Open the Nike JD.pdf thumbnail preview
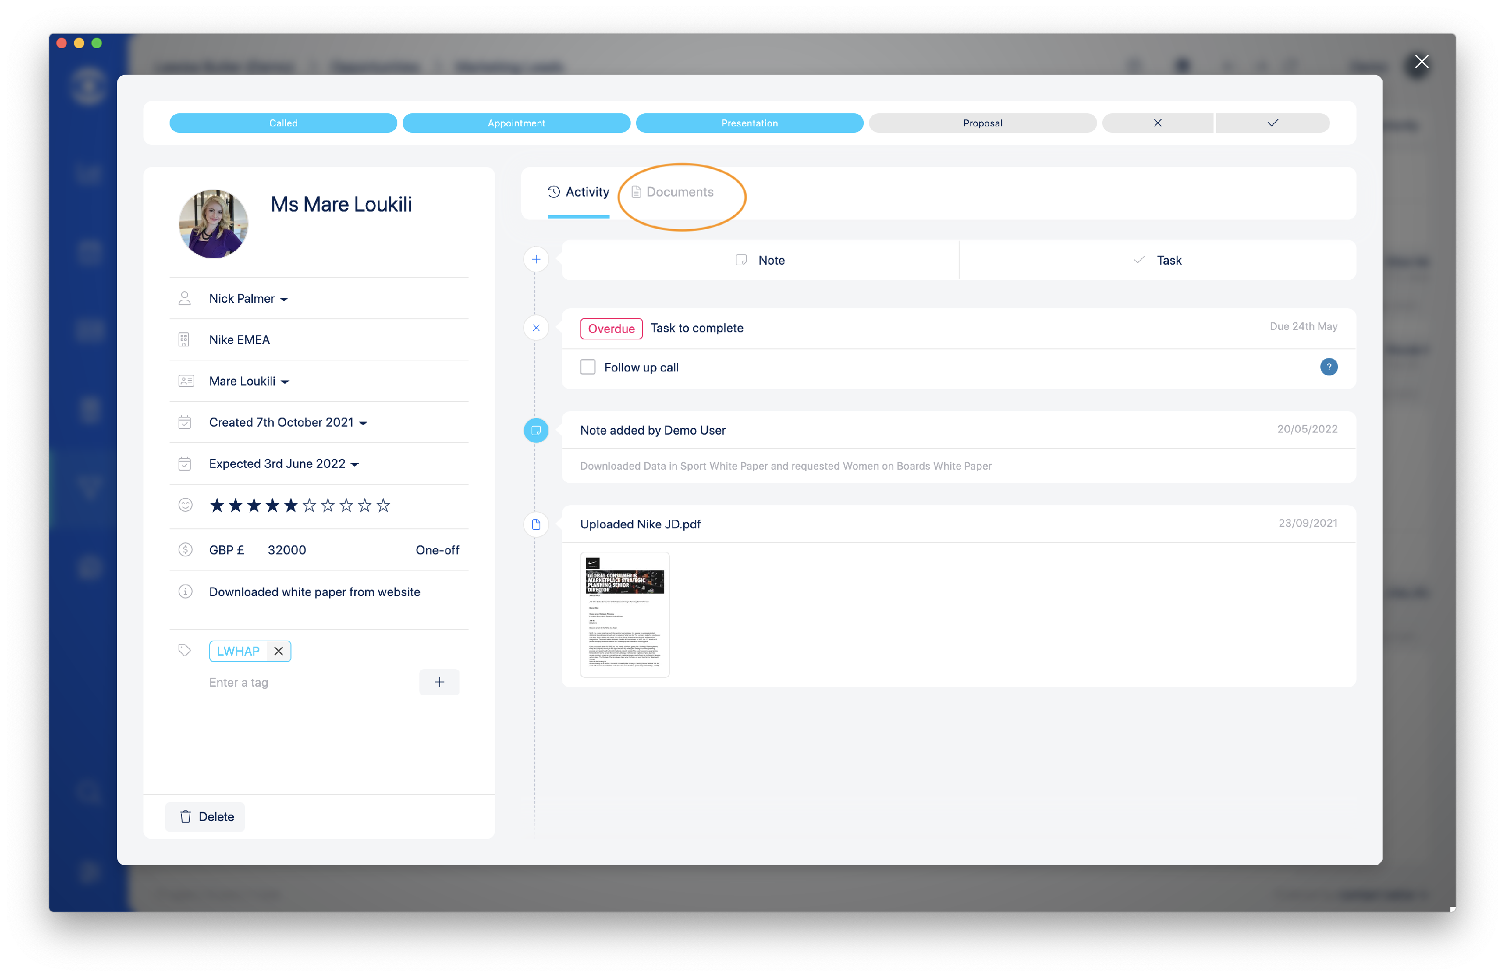 point(624,614)
